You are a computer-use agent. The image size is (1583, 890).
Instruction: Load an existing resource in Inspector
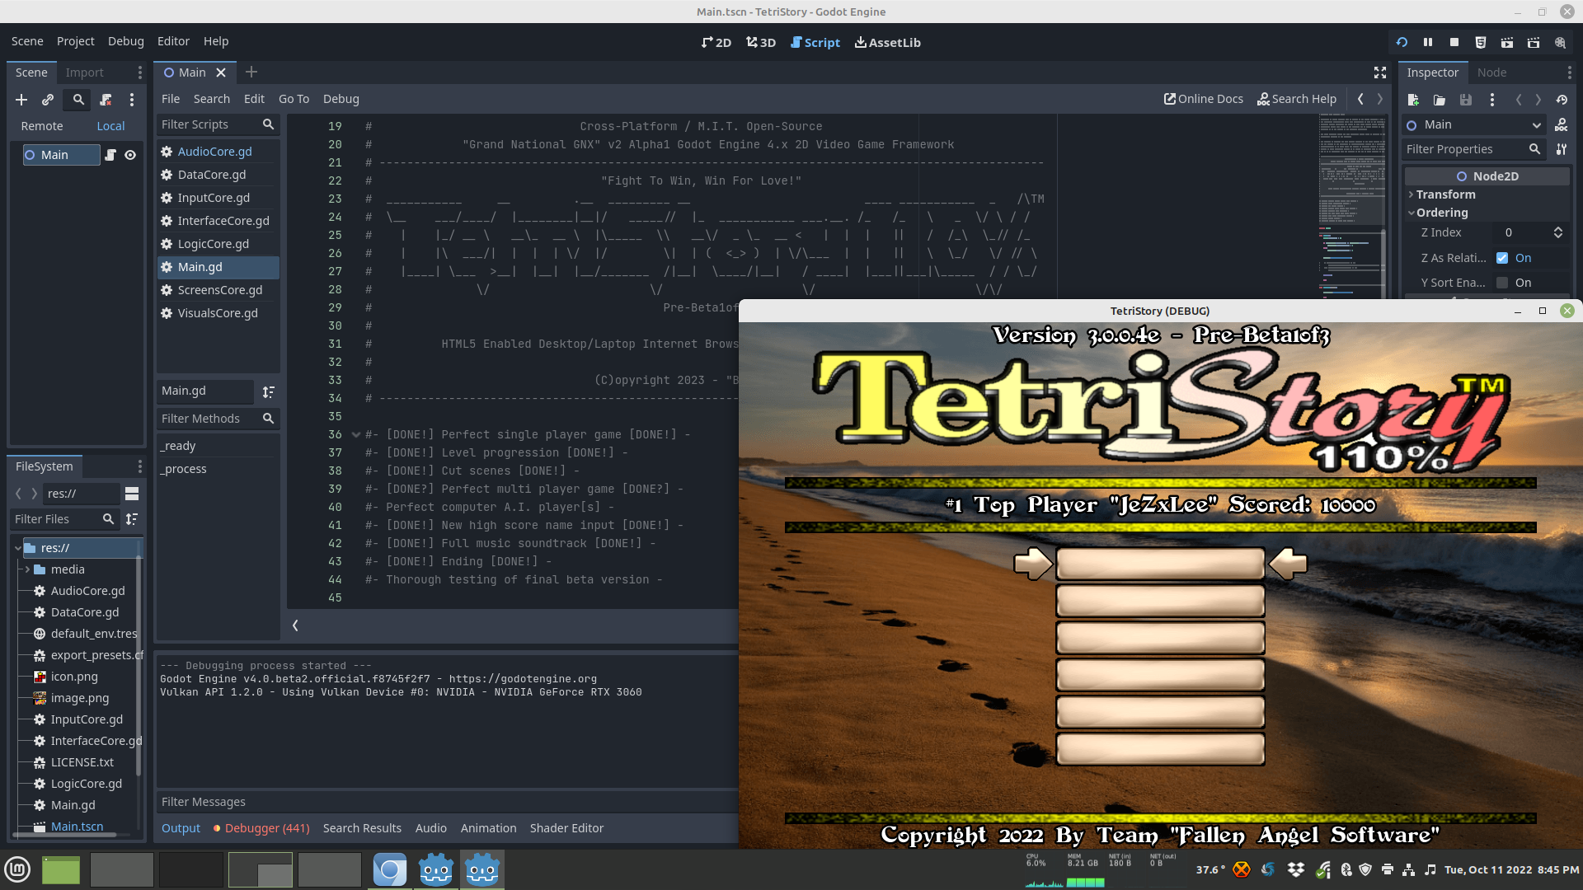(x=1440, y=100)
